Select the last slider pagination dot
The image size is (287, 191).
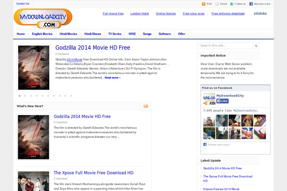click(x=71, y=96)
